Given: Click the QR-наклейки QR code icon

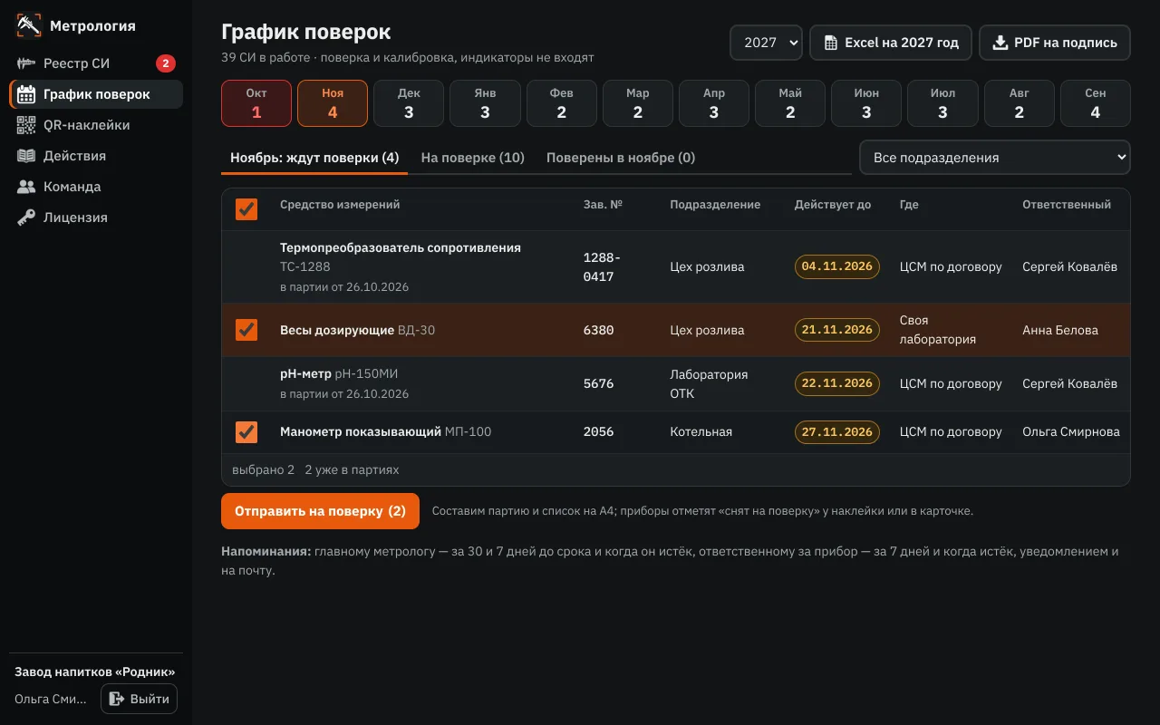Looking at the screenshot, I should pos(26,125).
